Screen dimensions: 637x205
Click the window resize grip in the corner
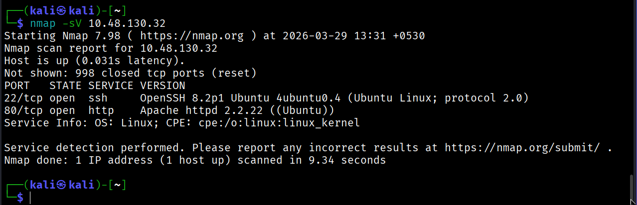click(633, 202)
